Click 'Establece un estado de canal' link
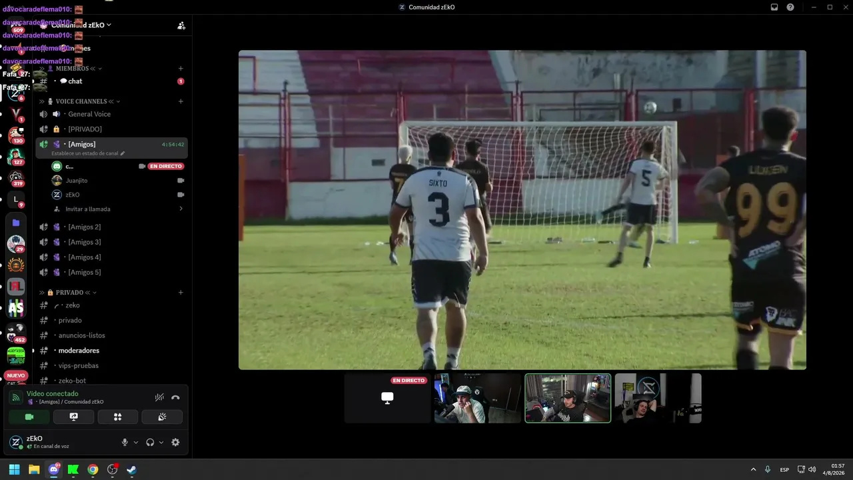 [88, 153]
